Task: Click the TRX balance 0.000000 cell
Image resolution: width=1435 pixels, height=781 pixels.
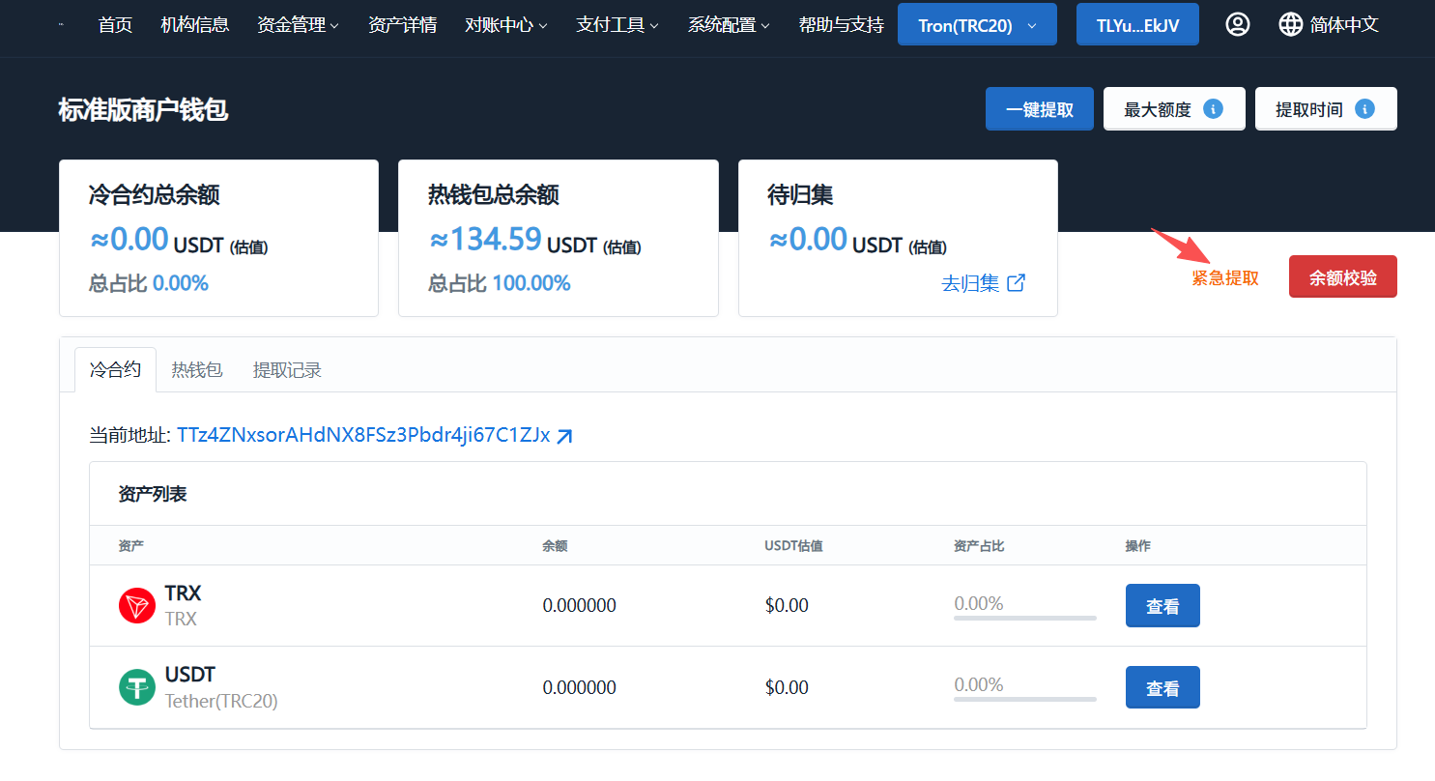Action: (579, 606)
